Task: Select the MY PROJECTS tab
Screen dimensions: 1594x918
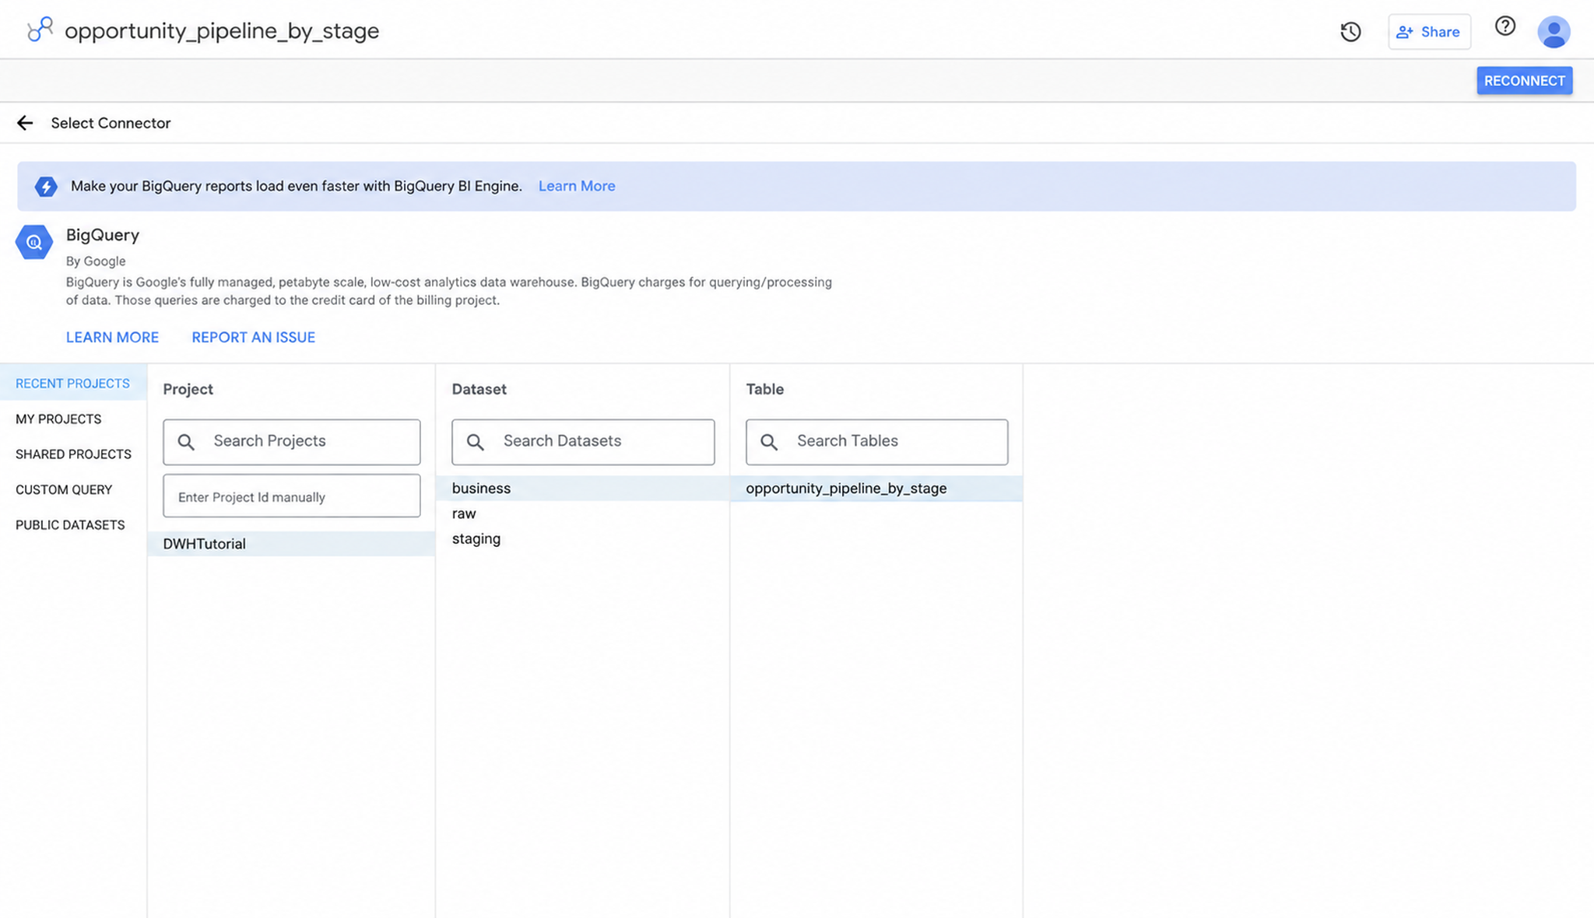Action: (x=73, y=419)
